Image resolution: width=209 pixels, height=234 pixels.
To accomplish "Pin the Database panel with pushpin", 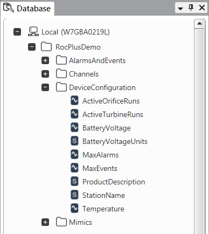I will (x=191, y=8).
